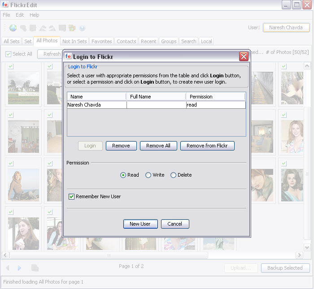Select the Read permission radio button
This screenshot has height=289, width=314.
point(123,175)
